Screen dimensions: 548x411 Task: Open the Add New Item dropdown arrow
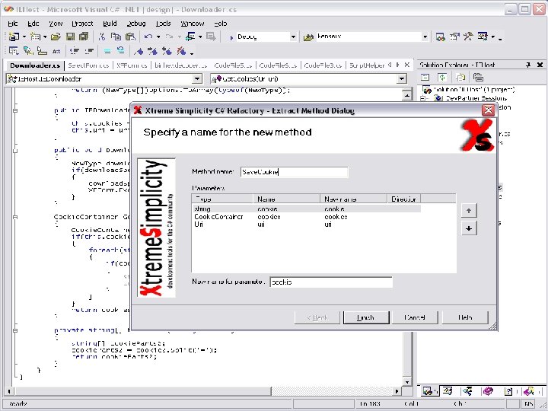tap(45, 37)
